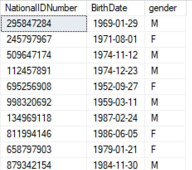Select the gender column header

point(165,8)
